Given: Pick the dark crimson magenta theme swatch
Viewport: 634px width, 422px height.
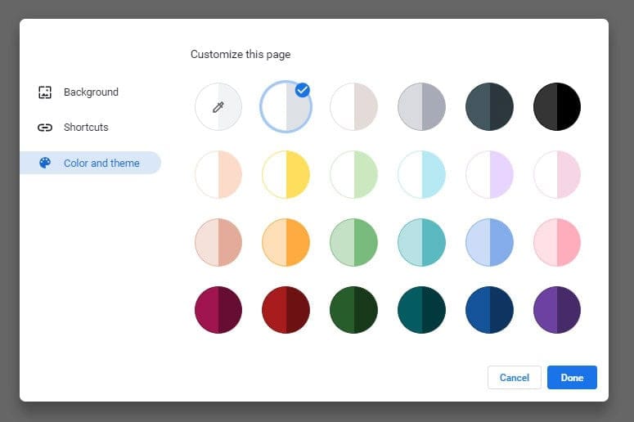Looking at the screenshot, I should pos(218,310).
